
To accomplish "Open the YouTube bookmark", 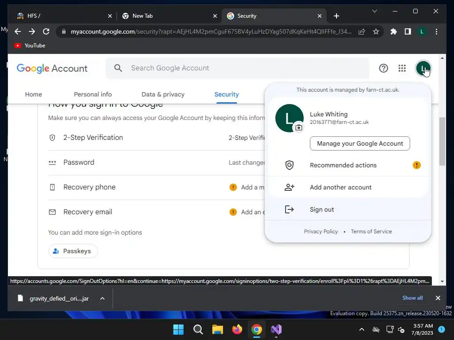I will (x=30, y=46).
